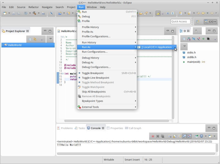Click the Quick Access search field

click(180, 22)
